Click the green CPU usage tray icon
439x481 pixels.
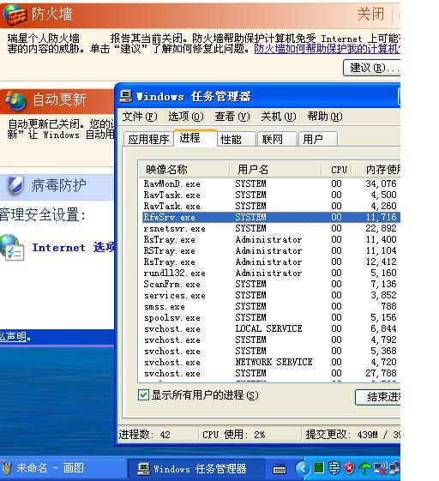point(319,468)
